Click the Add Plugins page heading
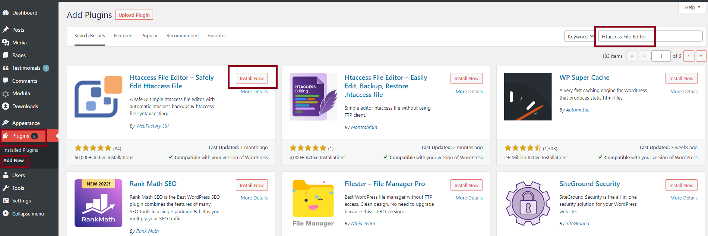The width and height of the screenshot is (708, 236). click(89, 15)
